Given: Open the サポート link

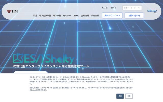Looking at the screenshot, I should pos(114,8).
